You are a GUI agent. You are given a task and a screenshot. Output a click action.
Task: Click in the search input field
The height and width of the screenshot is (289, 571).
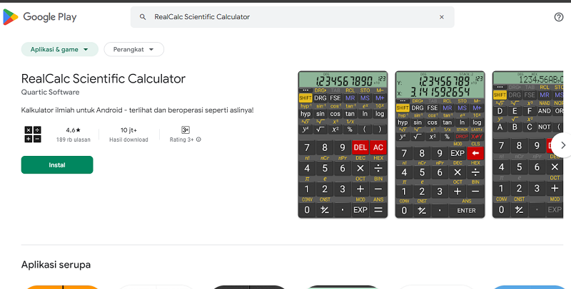click(293, 17)
